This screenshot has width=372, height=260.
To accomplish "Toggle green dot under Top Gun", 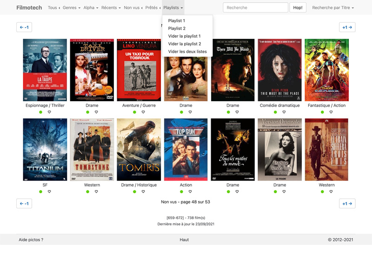I will [181, 192].
